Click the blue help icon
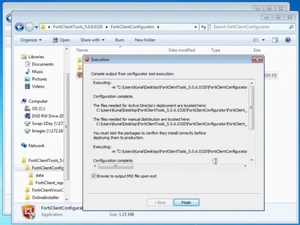The width and height of the screenshot is (300, 225). [288, 40]
